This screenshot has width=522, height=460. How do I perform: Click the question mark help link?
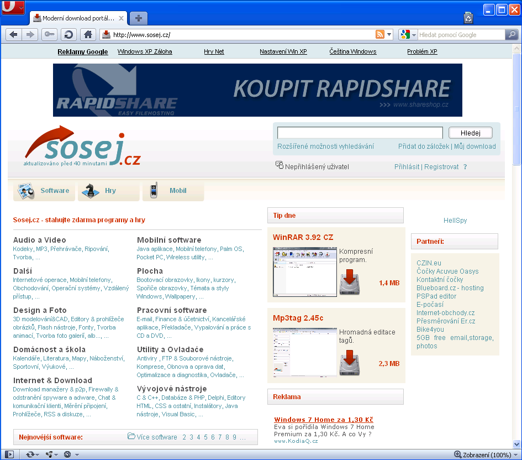point(465,167)
